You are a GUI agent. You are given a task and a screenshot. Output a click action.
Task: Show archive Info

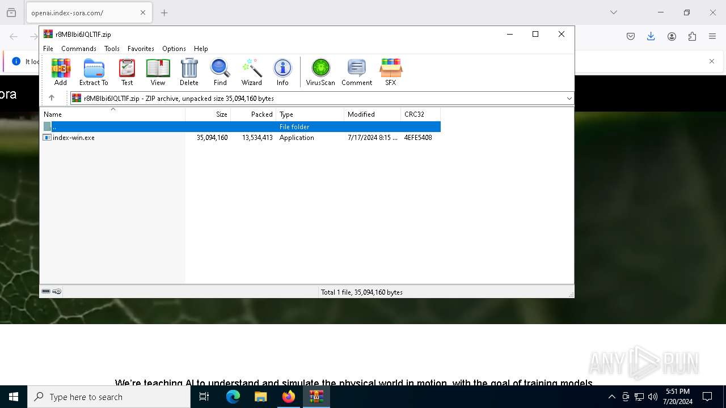282,72
